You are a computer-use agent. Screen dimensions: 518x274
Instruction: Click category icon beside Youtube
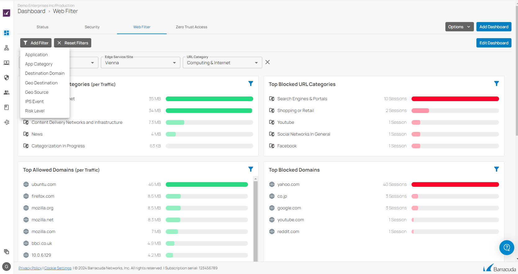click(272, 122)
